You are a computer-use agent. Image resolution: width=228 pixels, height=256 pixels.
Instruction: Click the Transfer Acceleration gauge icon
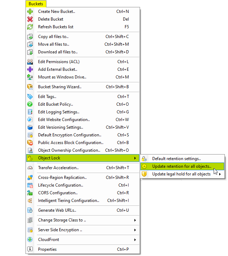(30, 168)
